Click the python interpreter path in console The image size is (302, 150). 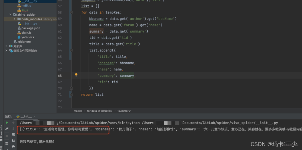pos(80,123)
